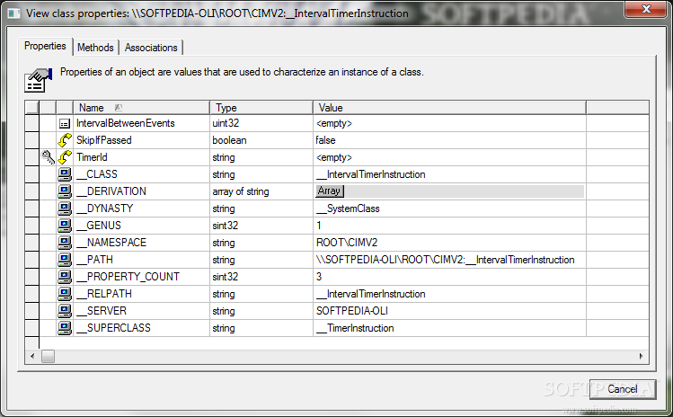Click the TimerId property name
Viewport: 673px width, 417px height.
click(x=92, y=157)
